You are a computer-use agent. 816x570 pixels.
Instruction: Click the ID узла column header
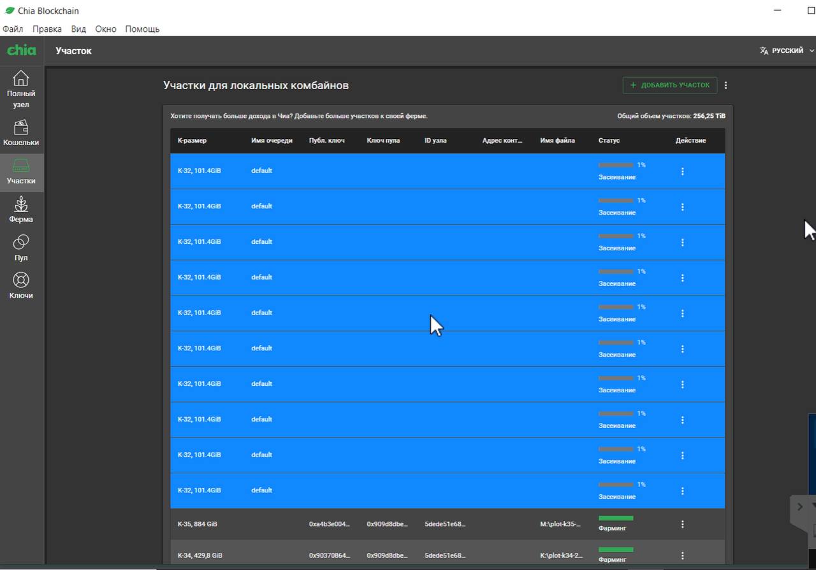pos(435,140)
